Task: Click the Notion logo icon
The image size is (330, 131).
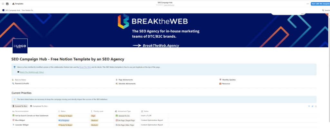Action: click(x=7, y=4)
